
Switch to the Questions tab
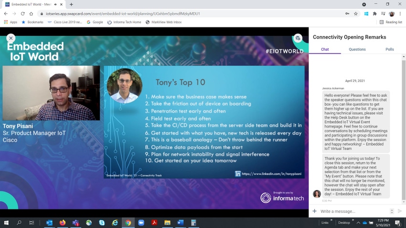[357, 49]
